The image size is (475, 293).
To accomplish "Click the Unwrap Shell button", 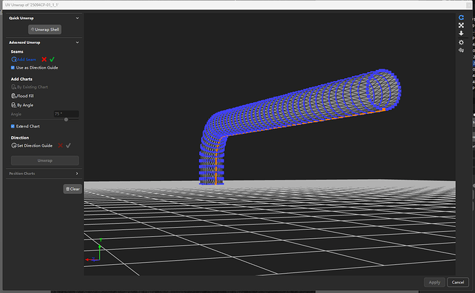I will (x=45, y=30).
